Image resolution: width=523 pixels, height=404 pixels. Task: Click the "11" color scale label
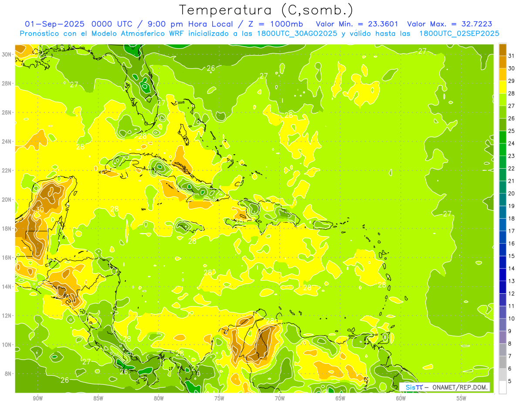512,306
